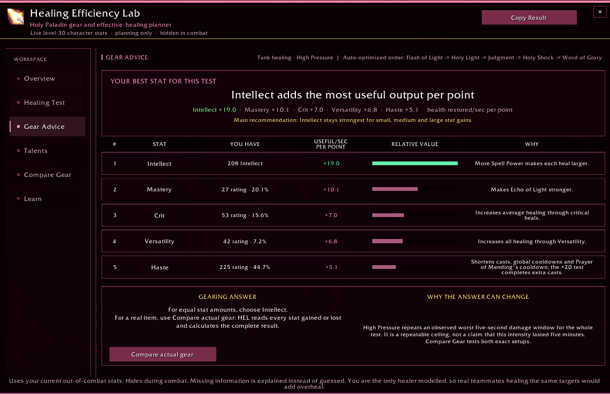Click the Auto-optimized order spell sequence
This screenshot has height=394, width=610.
pos(472,58)
